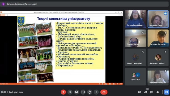Select Світлана Виговсь... video tile
170x96 pixels.
pyautogui.click(x=158, y=38)
